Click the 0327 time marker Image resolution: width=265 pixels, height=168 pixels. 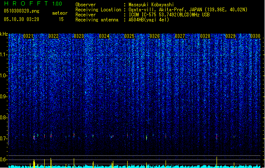[x=180, y=36]
